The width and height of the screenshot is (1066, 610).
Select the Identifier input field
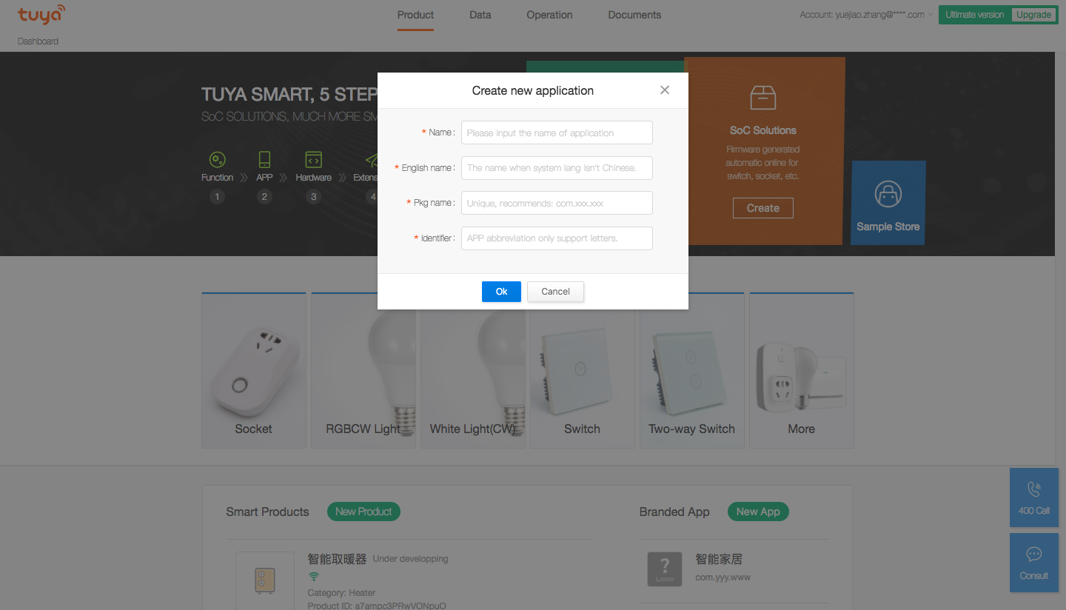(557, 238)
